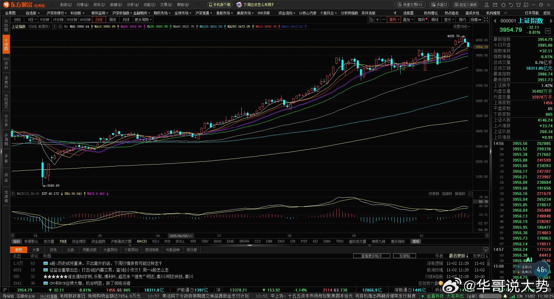Switch to the 分时 period tab
554x299 pixels.
point(17,20)
